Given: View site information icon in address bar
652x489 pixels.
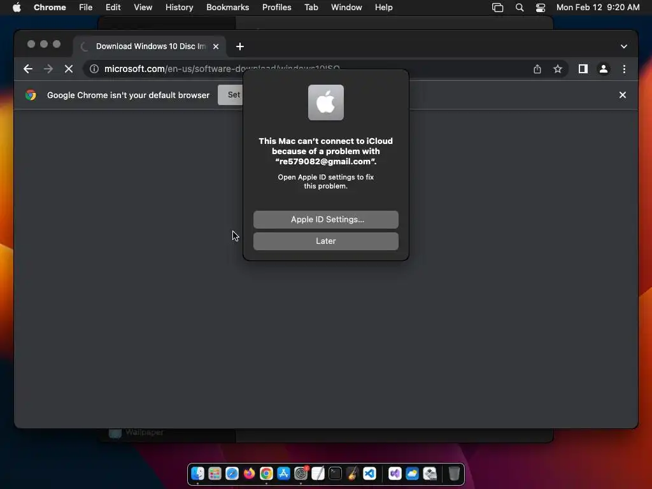Looking at the screenshot, I should pos(94,69).
